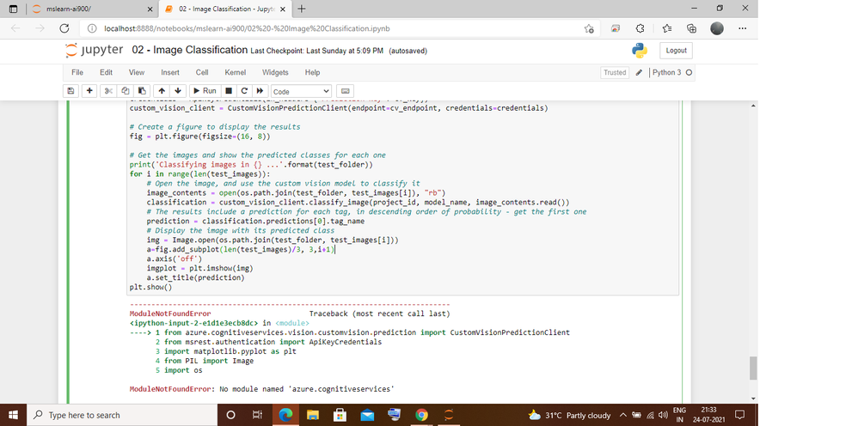This screenshot has height=426, width=858.
Task: Open the Windows Start menu
Action: (13, 415)
